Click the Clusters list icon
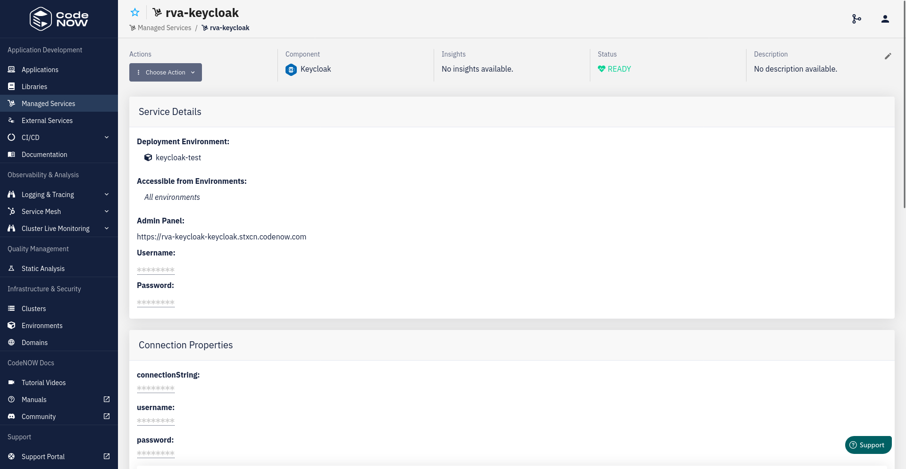Screen dimensions: 906x469 point(11,308)
